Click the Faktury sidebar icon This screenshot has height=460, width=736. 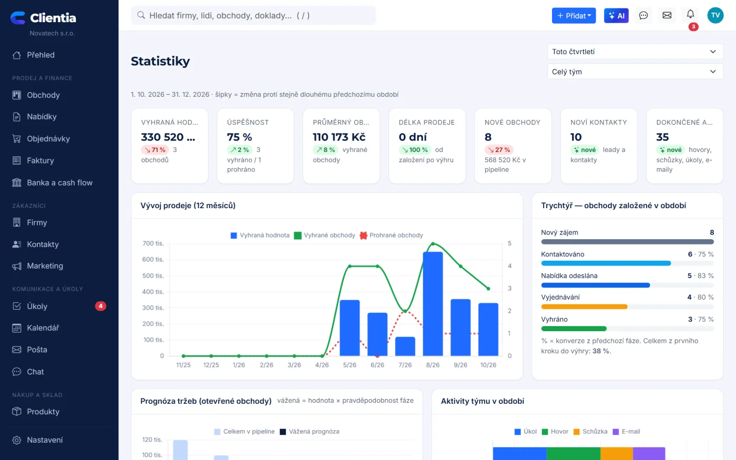(17, 160)
